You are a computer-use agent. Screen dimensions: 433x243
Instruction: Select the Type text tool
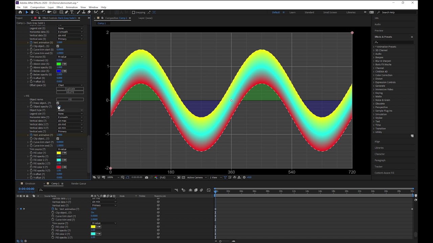(72, 12)
